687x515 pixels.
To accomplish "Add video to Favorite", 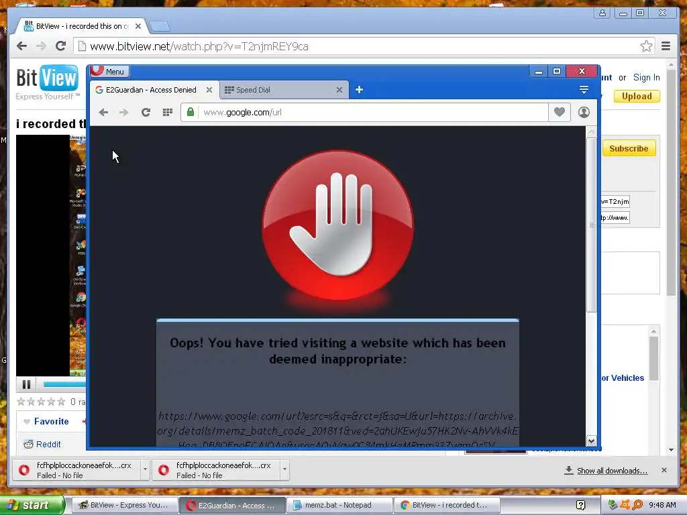I will [x=46, y=421].
